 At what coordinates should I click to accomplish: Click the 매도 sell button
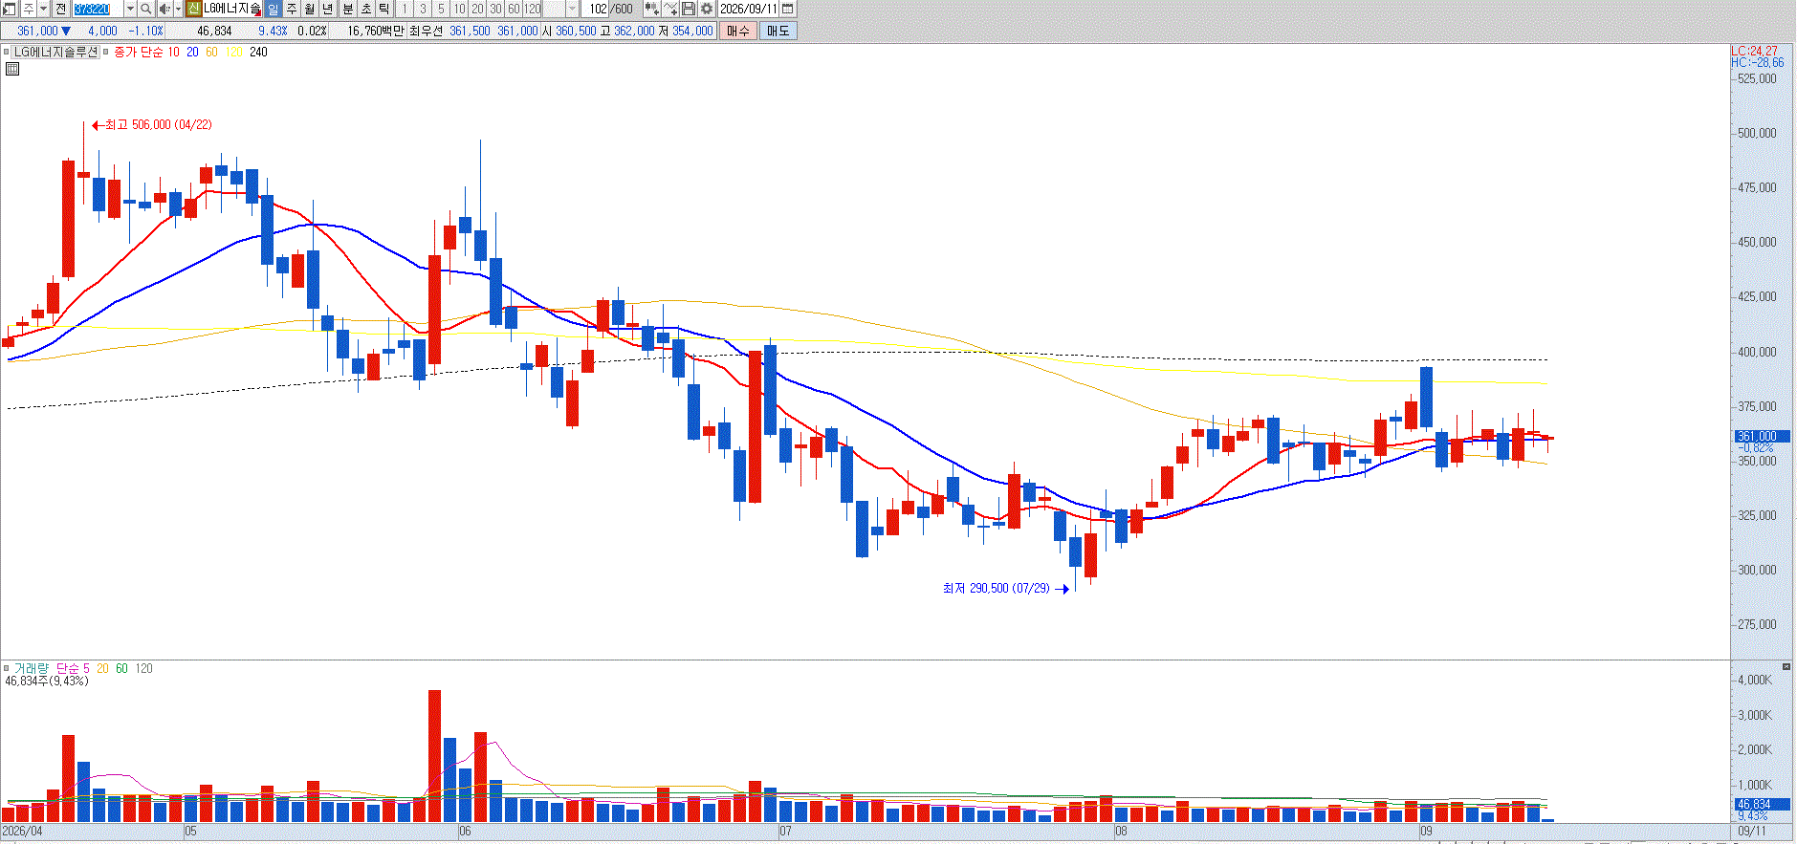click(x=778, y=31)
